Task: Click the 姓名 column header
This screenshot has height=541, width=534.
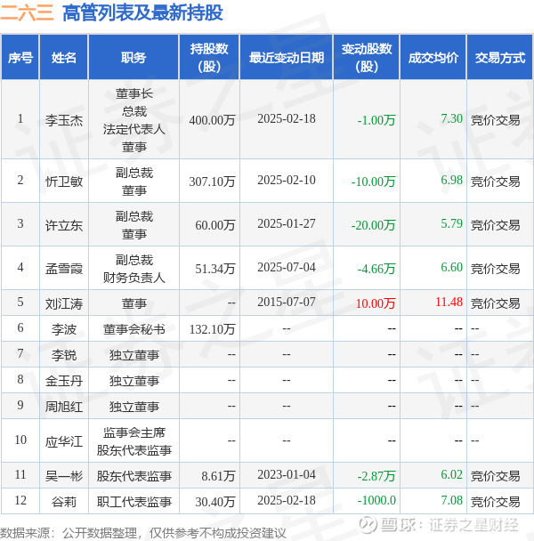Action: [x=64, y=58]
